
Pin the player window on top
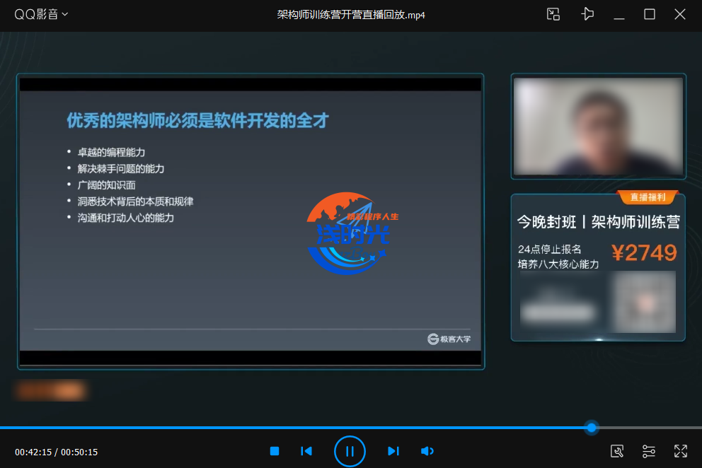tap(587, 14)
